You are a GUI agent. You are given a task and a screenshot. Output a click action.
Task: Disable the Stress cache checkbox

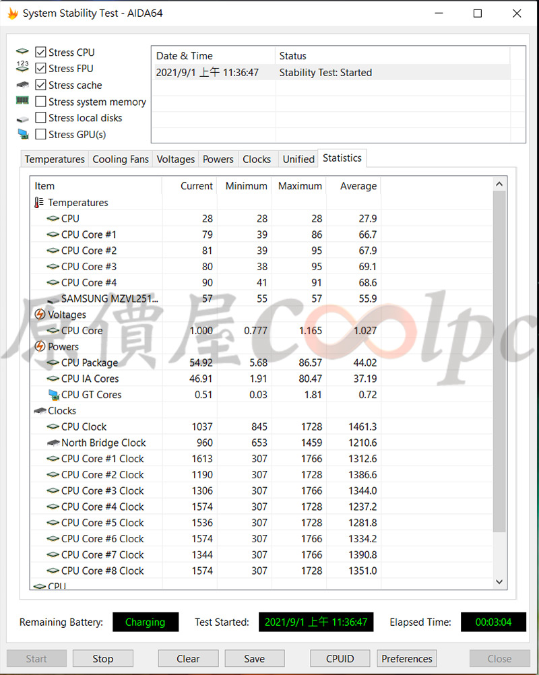(x=41, y=86)
